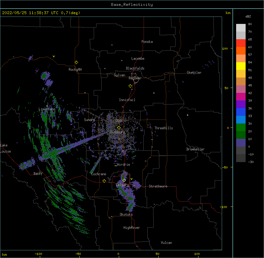Image resolution: width=264 pixels, height=258 pixels.
Task: Click the Drumheller town label
Action: [195, 149]
